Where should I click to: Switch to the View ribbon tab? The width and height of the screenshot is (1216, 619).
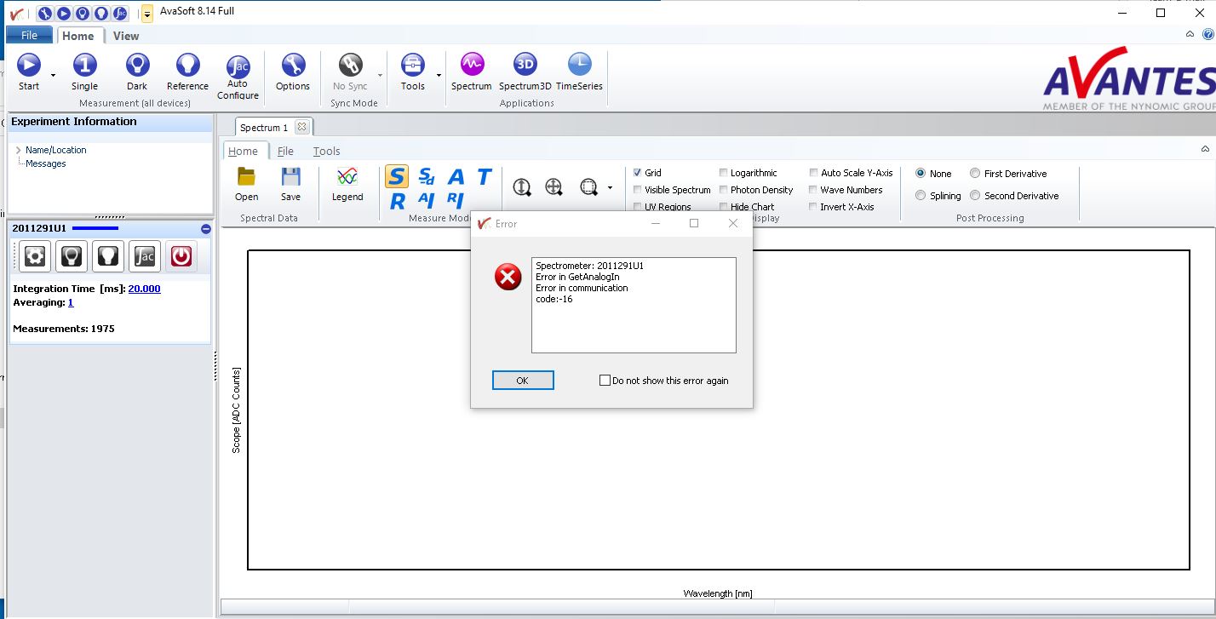pos(126,36)
